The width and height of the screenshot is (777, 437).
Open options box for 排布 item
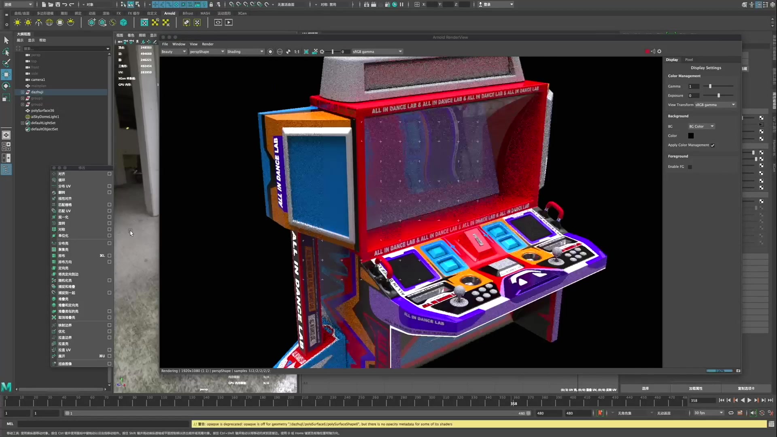[109, 256]
